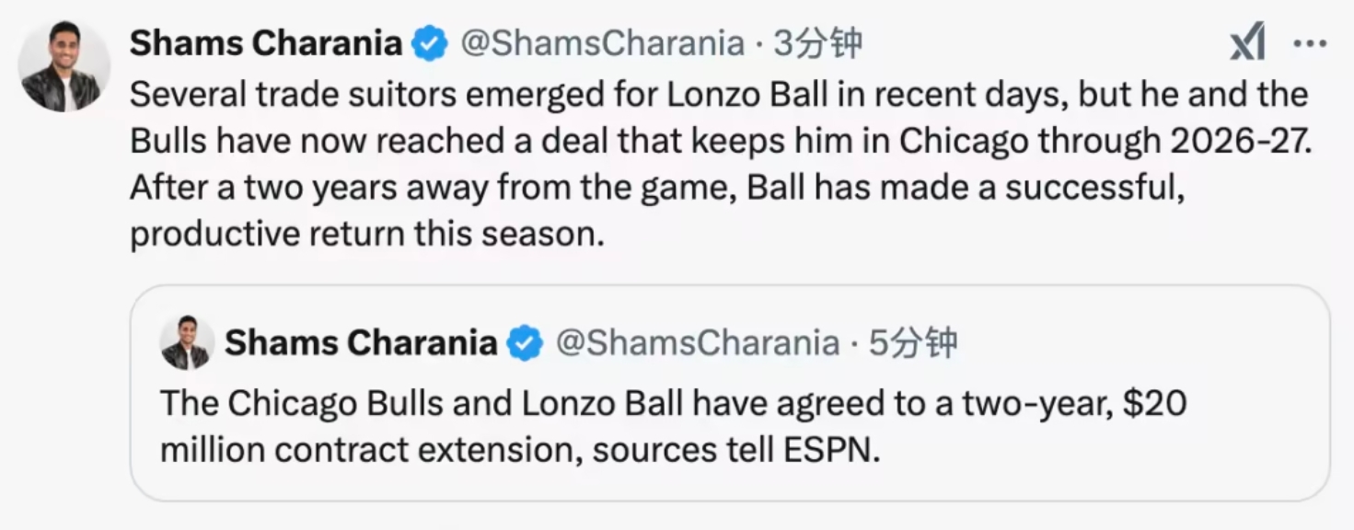
Task: Open the Grok icon on the post
Action: 1247,43
